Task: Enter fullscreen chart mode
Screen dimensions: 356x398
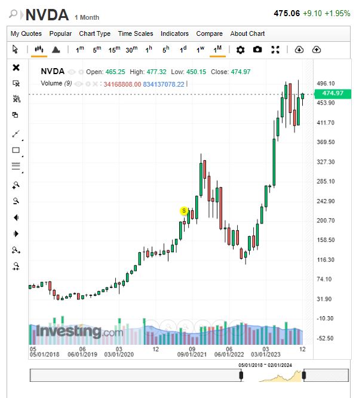Action: [275, 50]
